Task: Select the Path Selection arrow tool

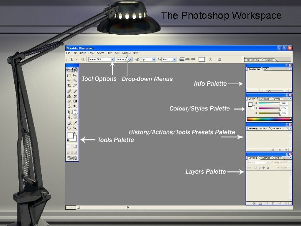Action: click(69, 112)
